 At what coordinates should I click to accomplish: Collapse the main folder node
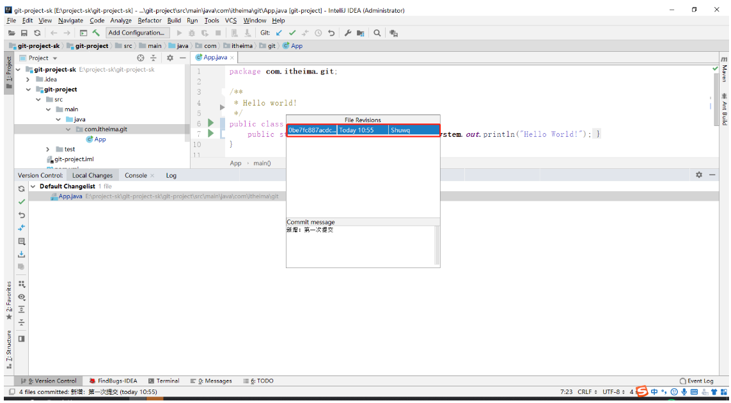coord(48,109)
